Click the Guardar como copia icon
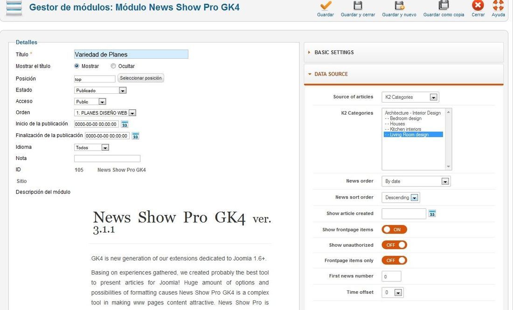 click(444, 6)
